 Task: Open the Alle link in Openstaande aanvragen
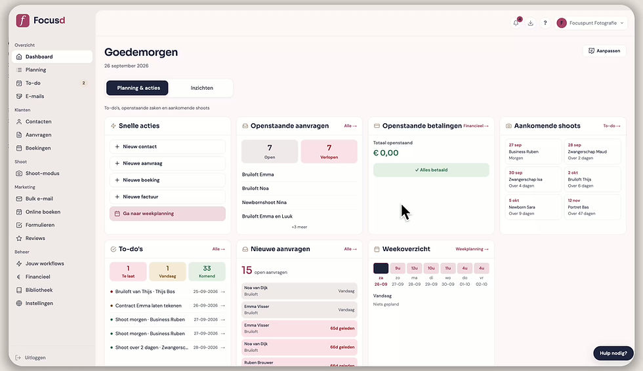[x=350, y=126]
